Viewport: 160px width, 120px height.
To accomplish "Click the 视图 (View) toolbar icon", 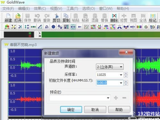I will [x=133, y=18].
